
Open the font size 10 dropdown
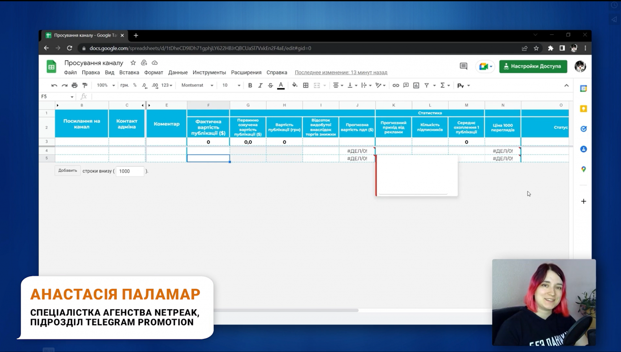coord(231,85)
